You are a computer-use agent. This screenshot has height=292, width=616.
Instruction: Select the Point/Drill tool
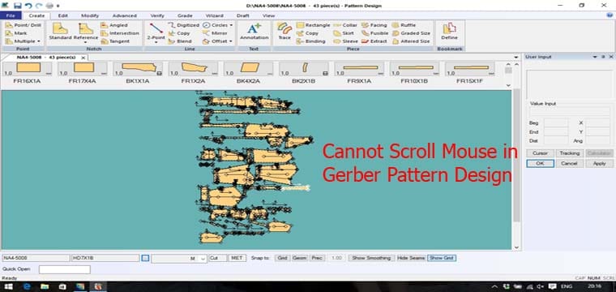(24, 25)
